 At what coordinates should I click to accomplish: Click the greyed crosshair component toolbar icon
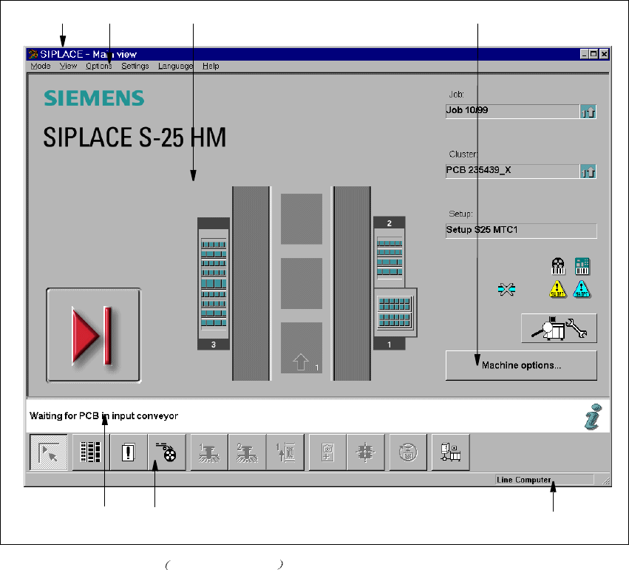tap(365, 452)
